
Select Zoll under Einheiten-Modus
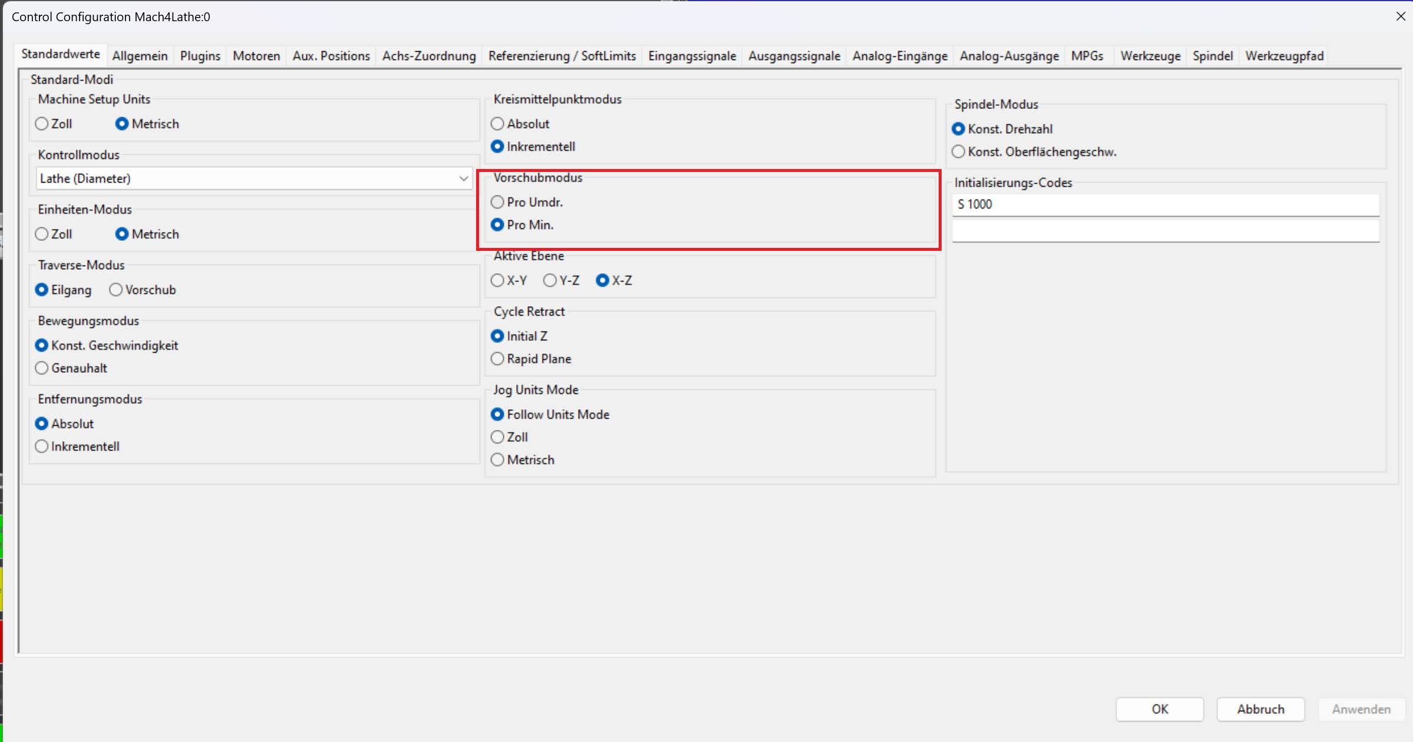click(54, 234)
